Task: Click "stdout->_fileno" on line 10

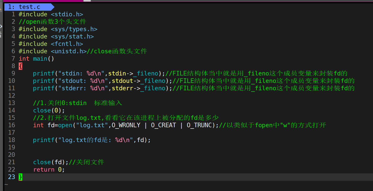Action: pyautogui.click(x=139, y=81)
